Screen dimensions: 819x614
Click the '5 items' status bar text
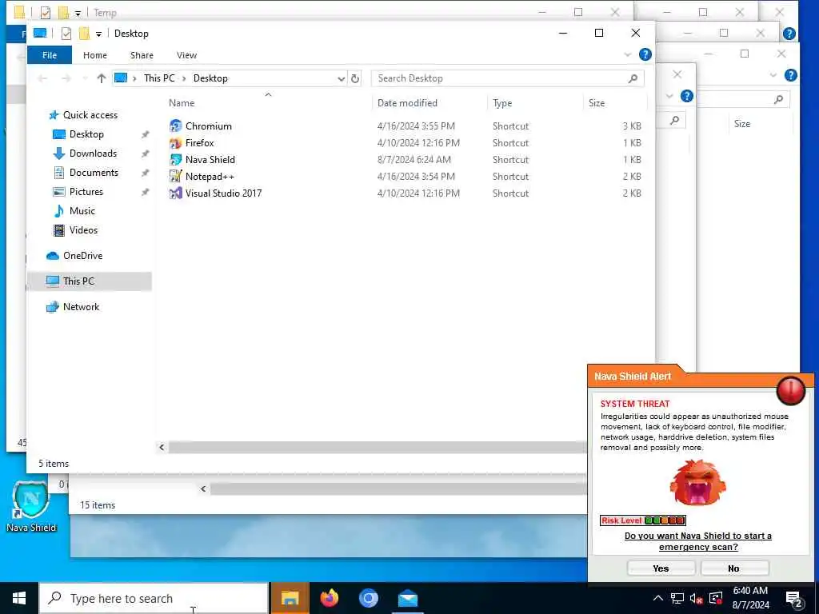(x=54, y=464)
